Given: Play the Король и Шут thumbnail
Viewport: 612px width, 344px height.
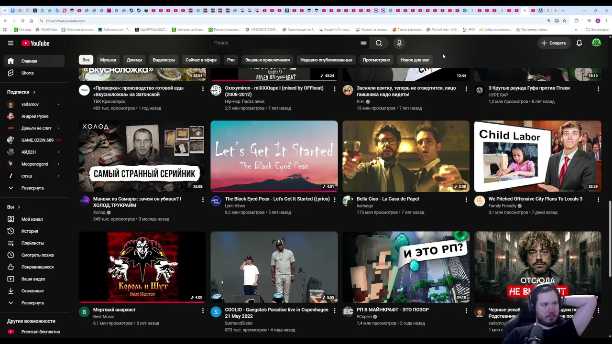Looking at the screenshot, I should tap(142, 267).
